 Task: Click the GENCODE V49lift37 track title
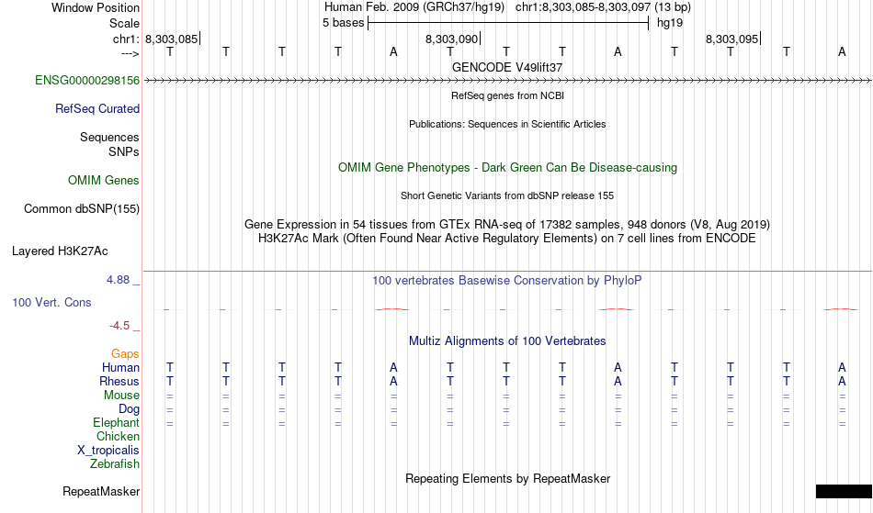coord(507,67)
